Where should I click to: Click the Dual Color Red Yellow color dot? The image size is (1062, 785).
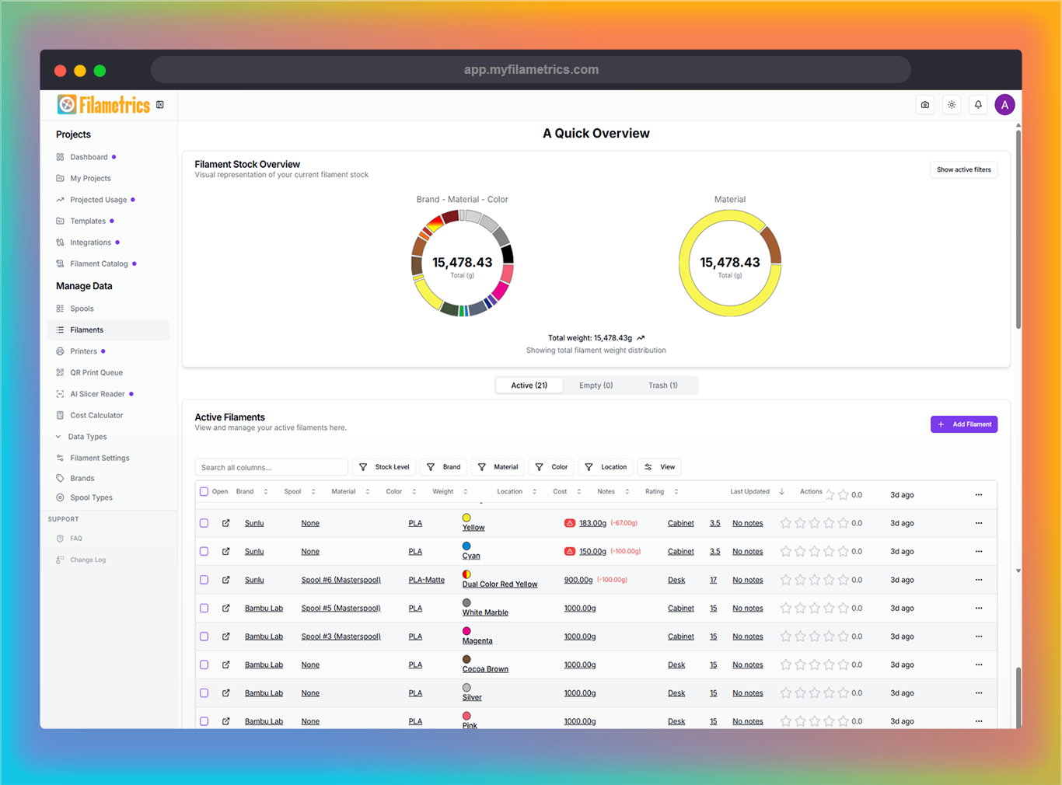pyautogui.click(x=466, y=574)
